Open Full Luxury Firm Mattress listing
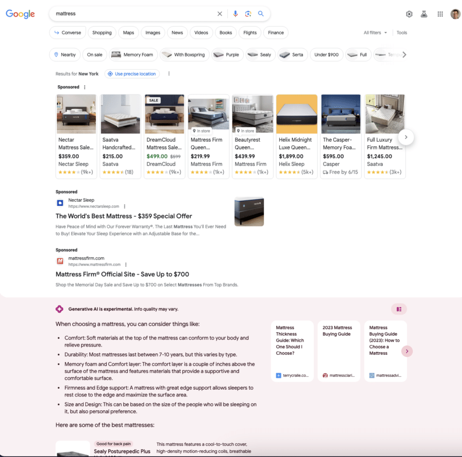This screenshot has width=462, height=457. tap(385, 137)
